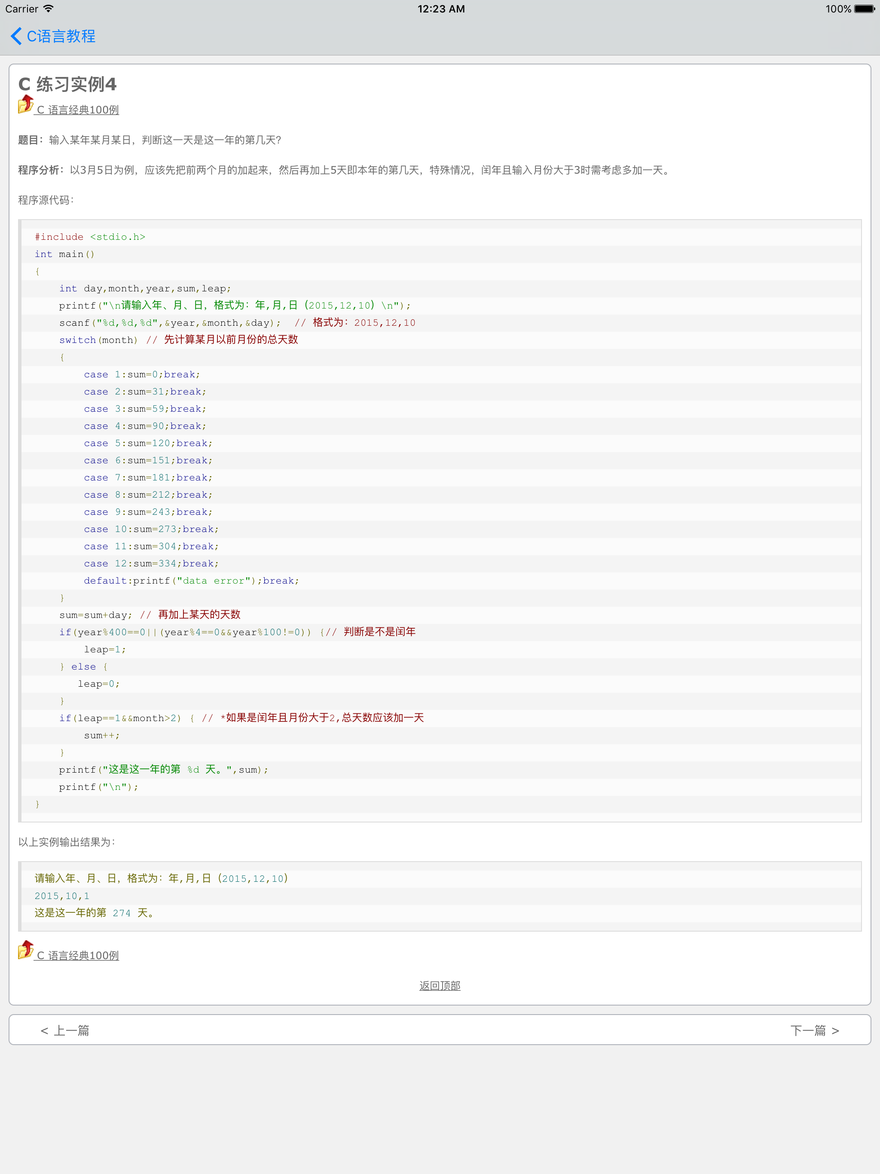The image size is (880, 1174).
Task: Select the leap=1; line
Action: click(x=104, y=650)
